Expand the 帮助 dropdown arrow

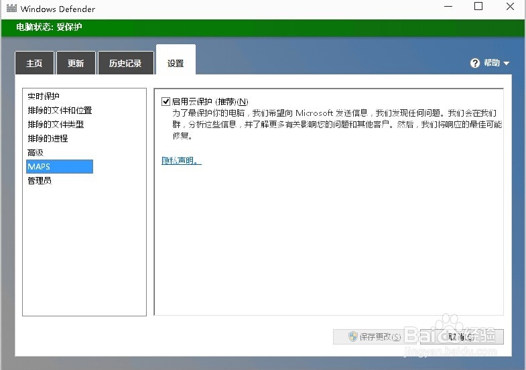click(x=507, y=64)
